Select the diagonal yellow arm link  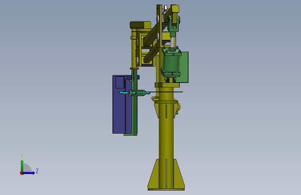pos(153,35)
